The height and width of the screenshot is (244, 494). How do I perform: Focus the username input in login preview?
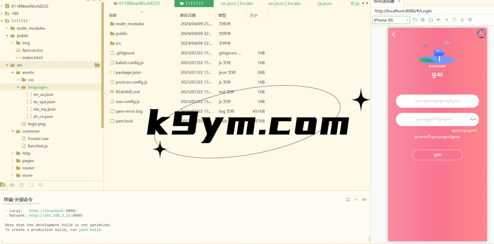coord(437,101)
